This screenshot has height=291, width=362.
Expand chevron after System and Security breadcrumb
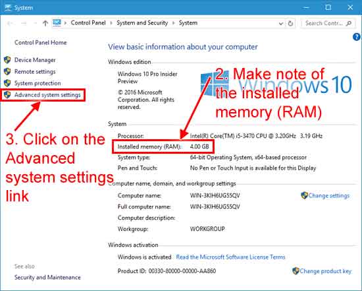coord(173,23)
